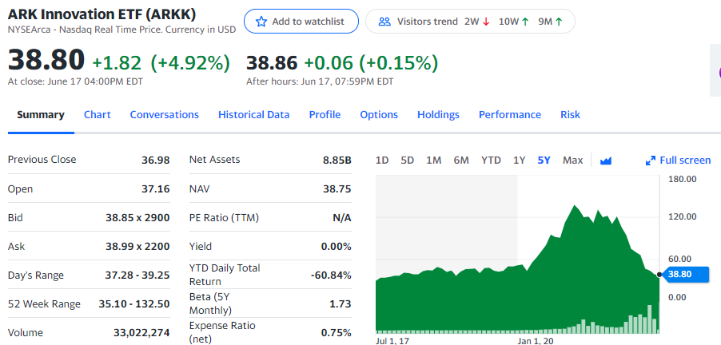
Task: Click the Volume value 33,022,274
Action: [141, 333]
